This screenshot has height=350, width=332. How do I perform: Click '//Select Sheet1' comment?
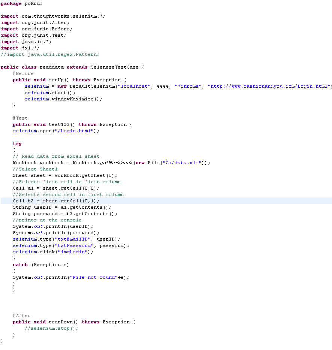coord(35,169)
